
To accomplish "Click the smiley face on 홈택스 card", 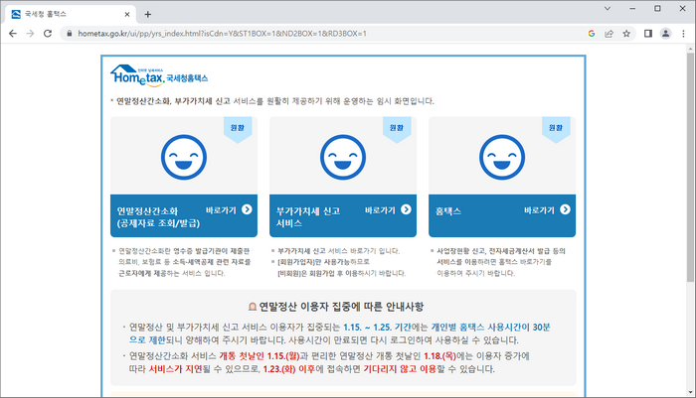I will tap(502, 157).
